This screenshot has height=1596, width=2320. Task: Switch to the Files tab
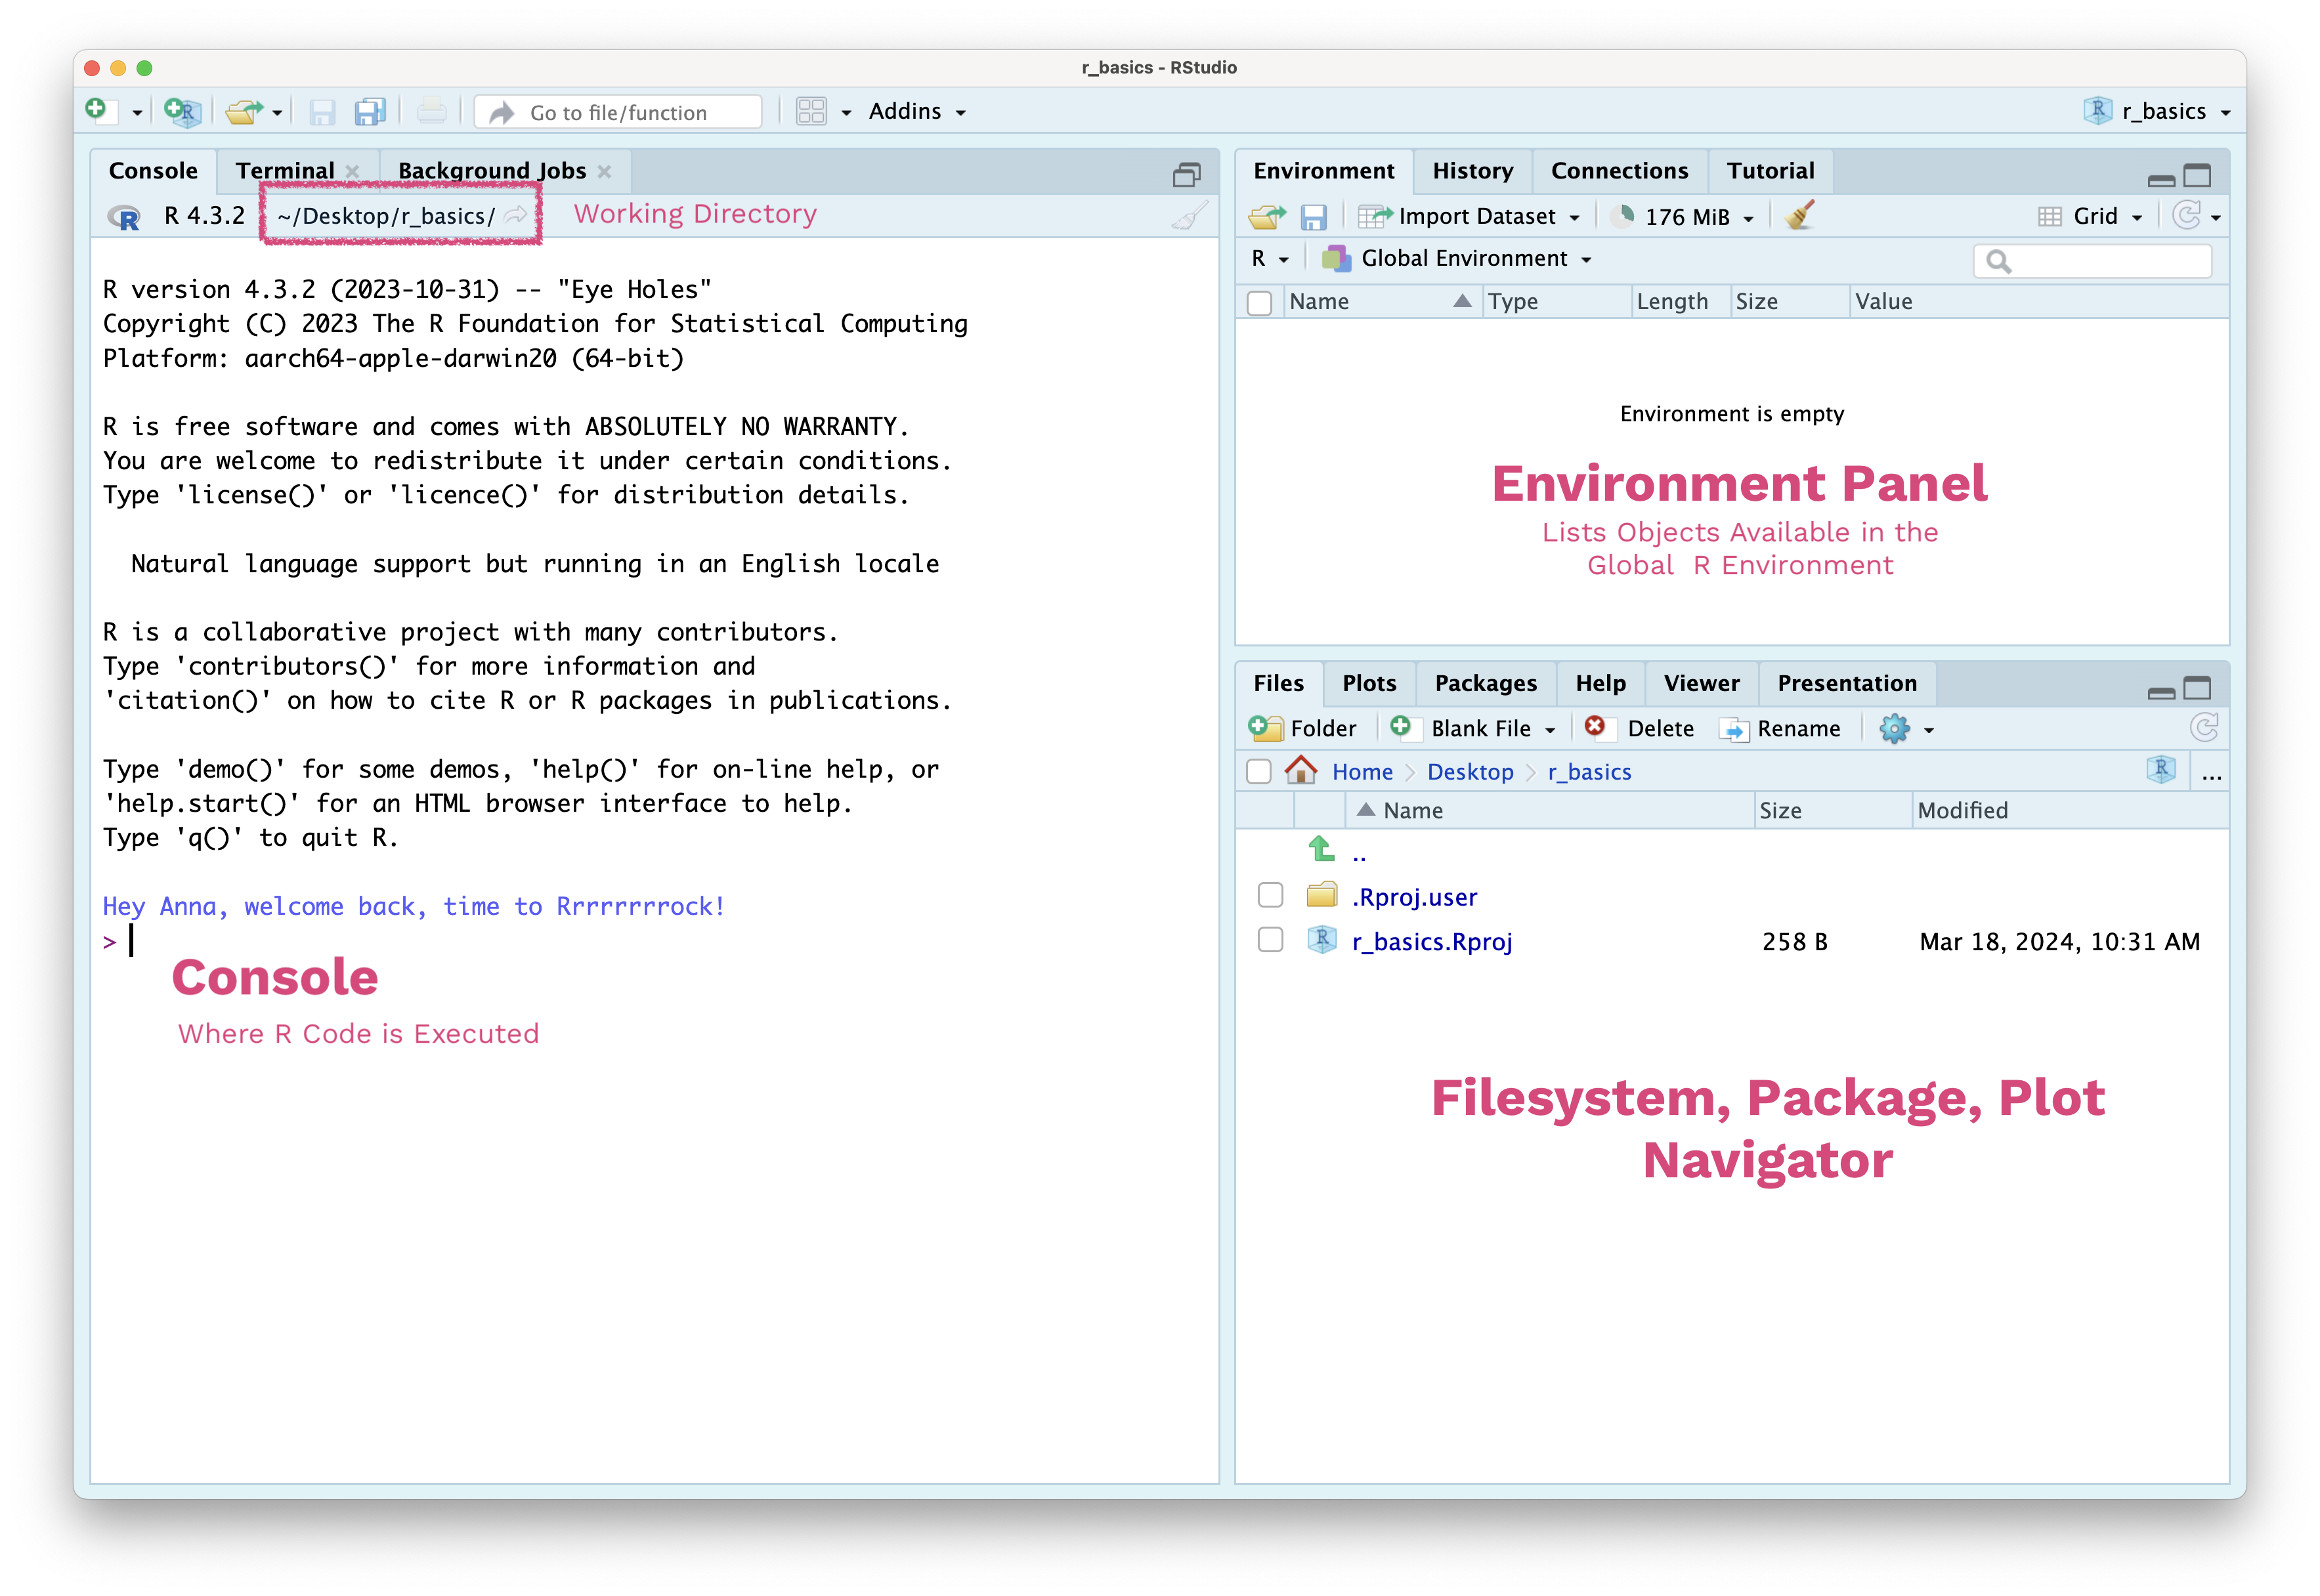pyautogui.click(x=1279, y=684)
